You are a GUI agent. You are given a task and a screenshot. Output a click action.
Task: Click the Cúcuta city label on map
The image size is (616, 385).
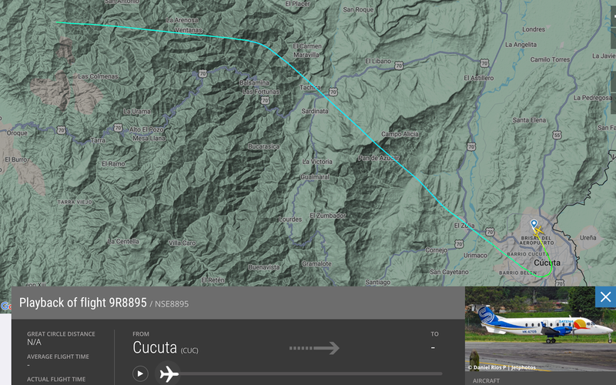pos(547,263)
